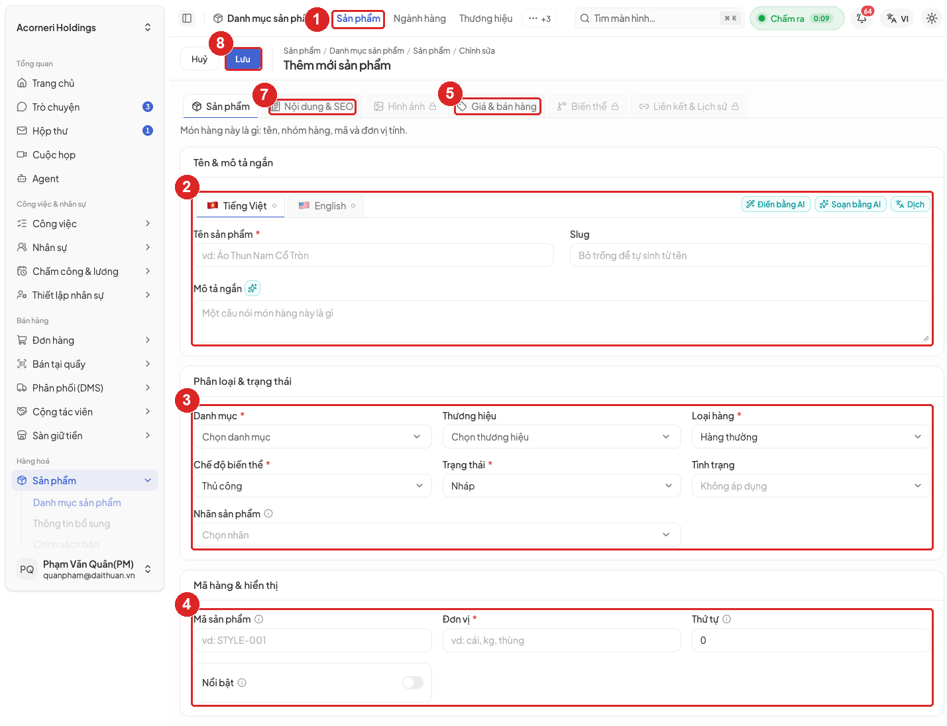947x726 pixels.
Task: Click the AI sparkle icon beside Mô tả ngắn
Action: (x=252, y=288)
